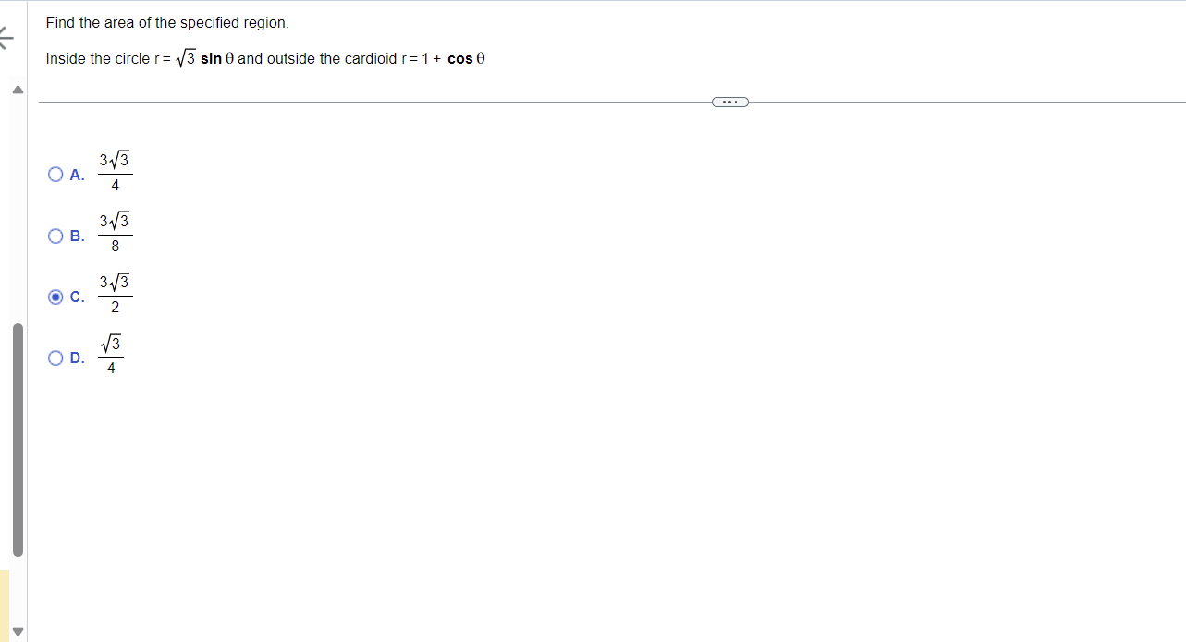Select radio button for option A

coord(56,175)
